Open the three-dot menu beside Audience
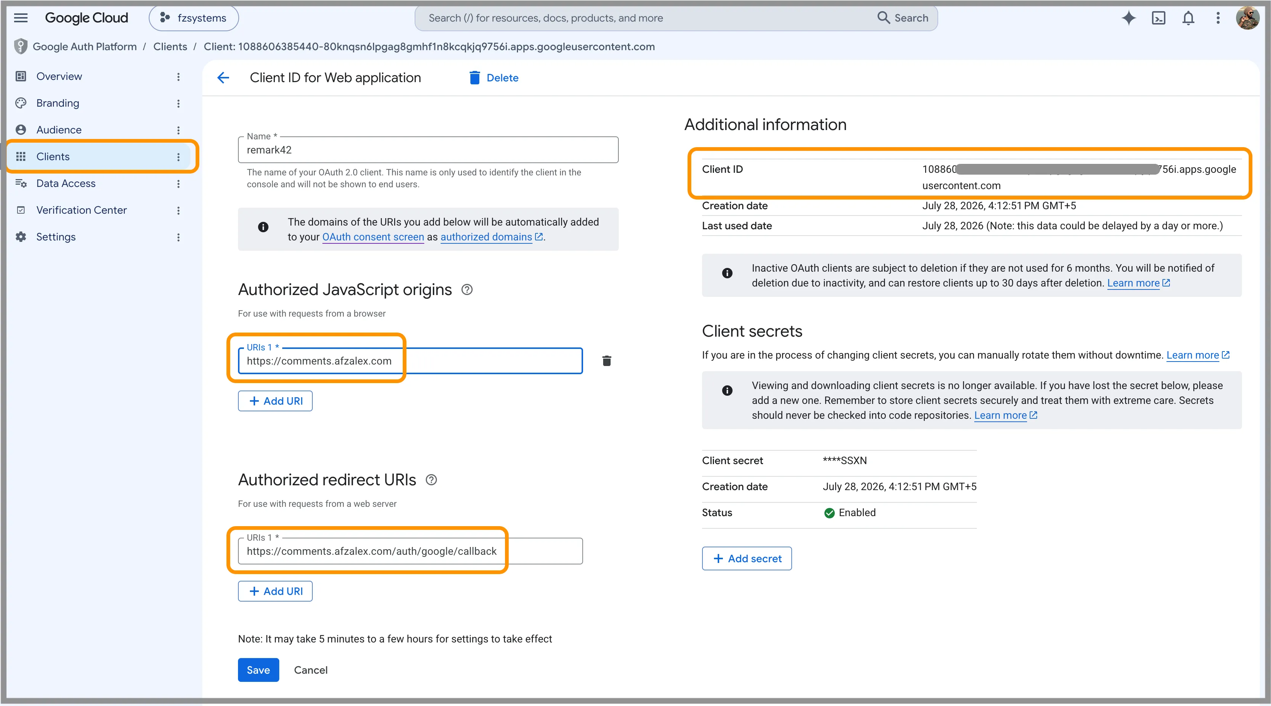Viewport: 1271px width, 706px height. click(x=178, y=130)
